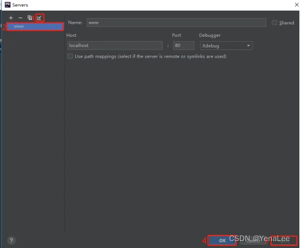The width and height of the screenshot is (300, 248).
Task: Open the Xdebug debugger combo box
Action: coord(226,46)
